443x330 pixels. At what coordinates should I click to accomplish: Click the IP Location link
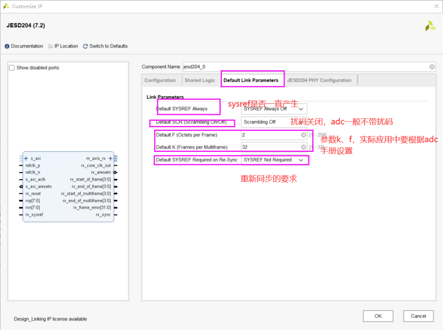tap(66, 46)
